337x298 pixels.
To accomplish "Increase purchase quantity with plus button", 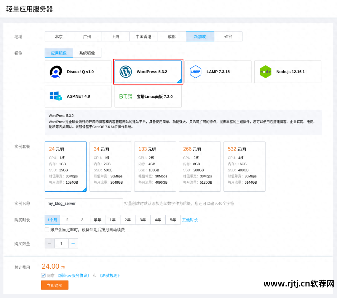I will [73, 243].
